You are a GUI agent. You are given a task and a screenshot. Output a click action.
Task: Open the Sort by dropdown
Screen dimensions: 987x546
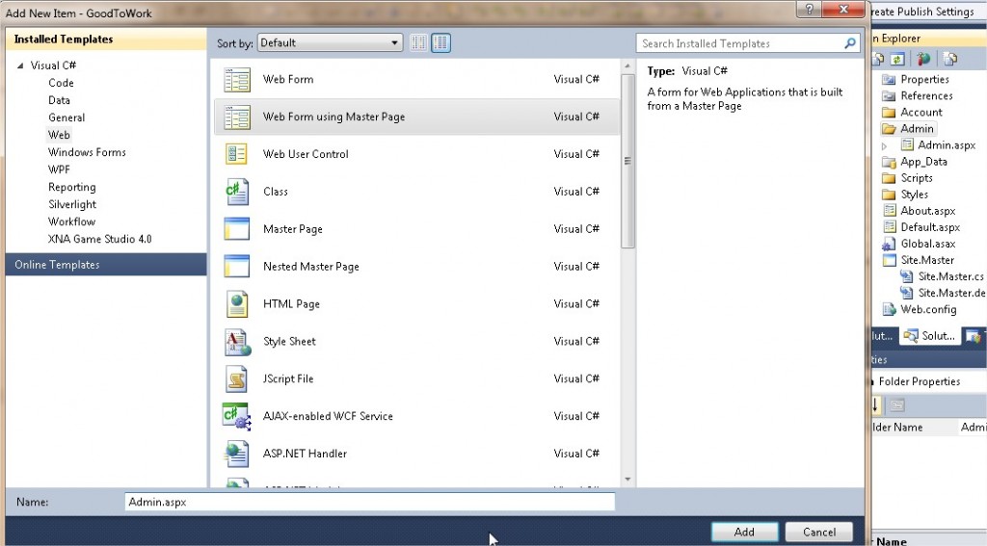(x=330, y=42)
